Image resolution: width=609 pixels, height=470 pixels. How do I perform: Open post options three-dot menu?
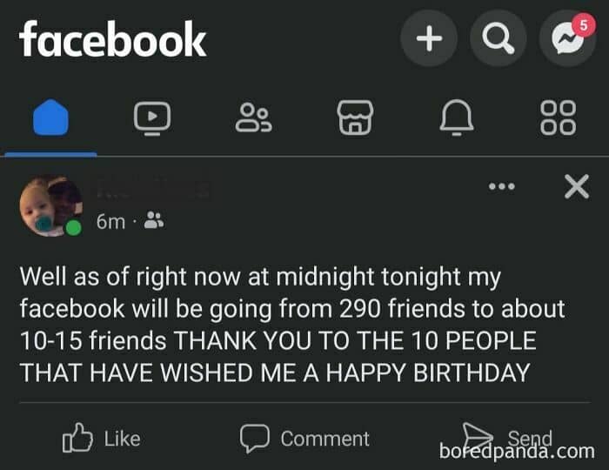502,186
